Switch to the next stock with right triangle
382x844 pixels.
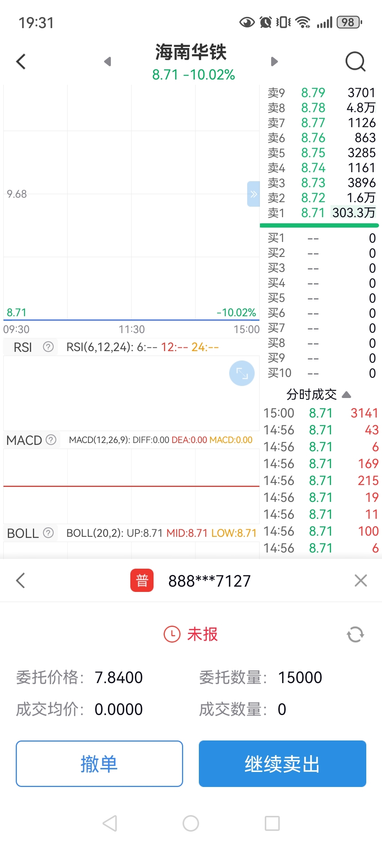click(x=274, y=62)
